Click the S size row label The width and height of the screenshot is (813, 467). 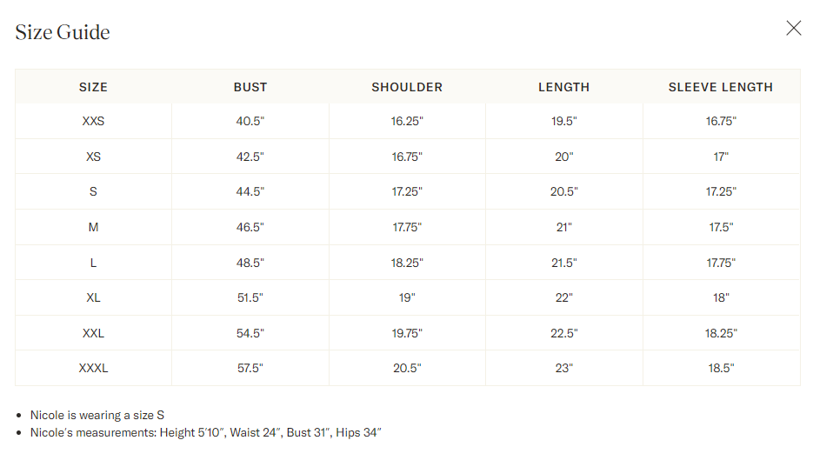[x=93, y=192]
